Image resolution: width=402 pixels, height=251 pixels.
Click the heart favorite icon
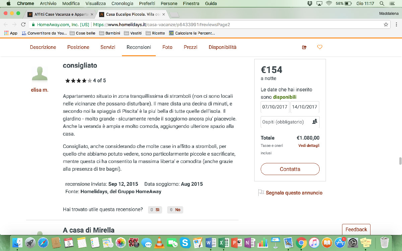tap(320, 47)
